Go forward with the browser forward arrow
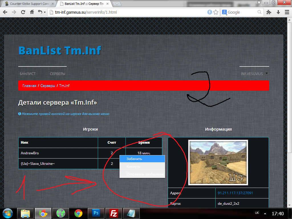 click(x=14, y=12)
